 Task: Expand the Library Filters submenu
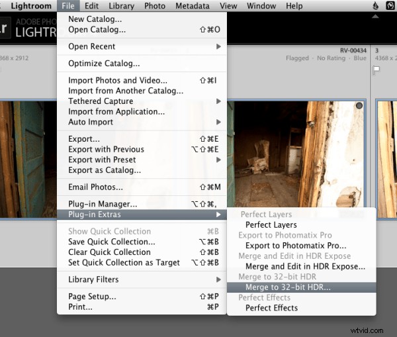tap(142, 279)
